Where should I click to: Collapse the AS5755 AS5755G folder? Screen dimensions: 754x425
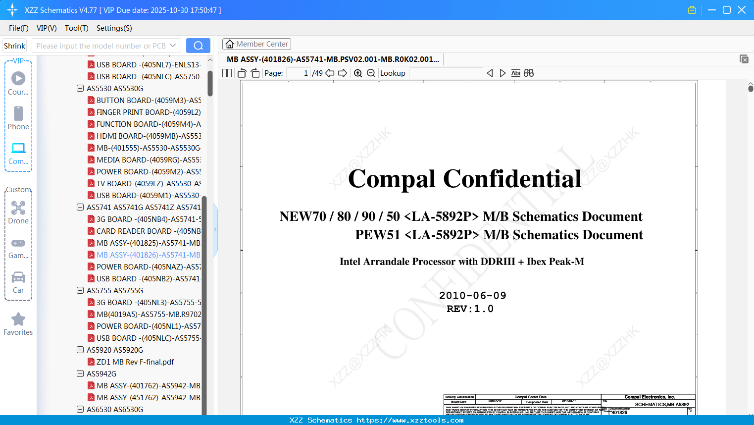(80, 291)
